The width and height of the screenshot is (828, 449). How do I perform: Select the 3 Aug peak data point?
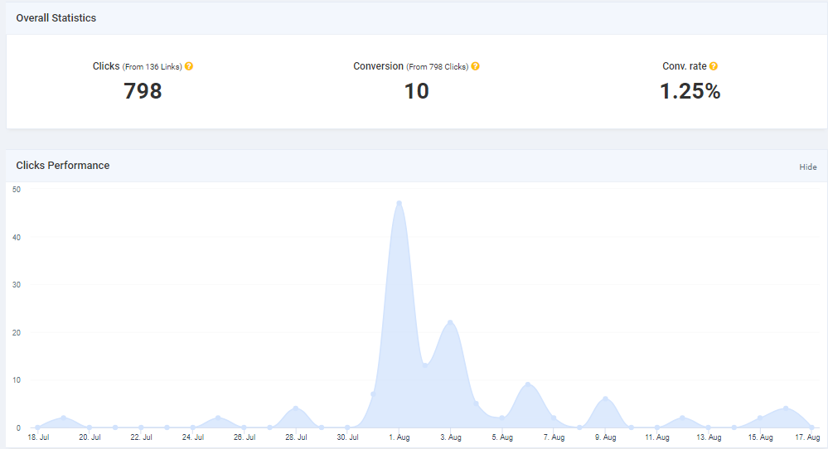click(x=450, y=322)
